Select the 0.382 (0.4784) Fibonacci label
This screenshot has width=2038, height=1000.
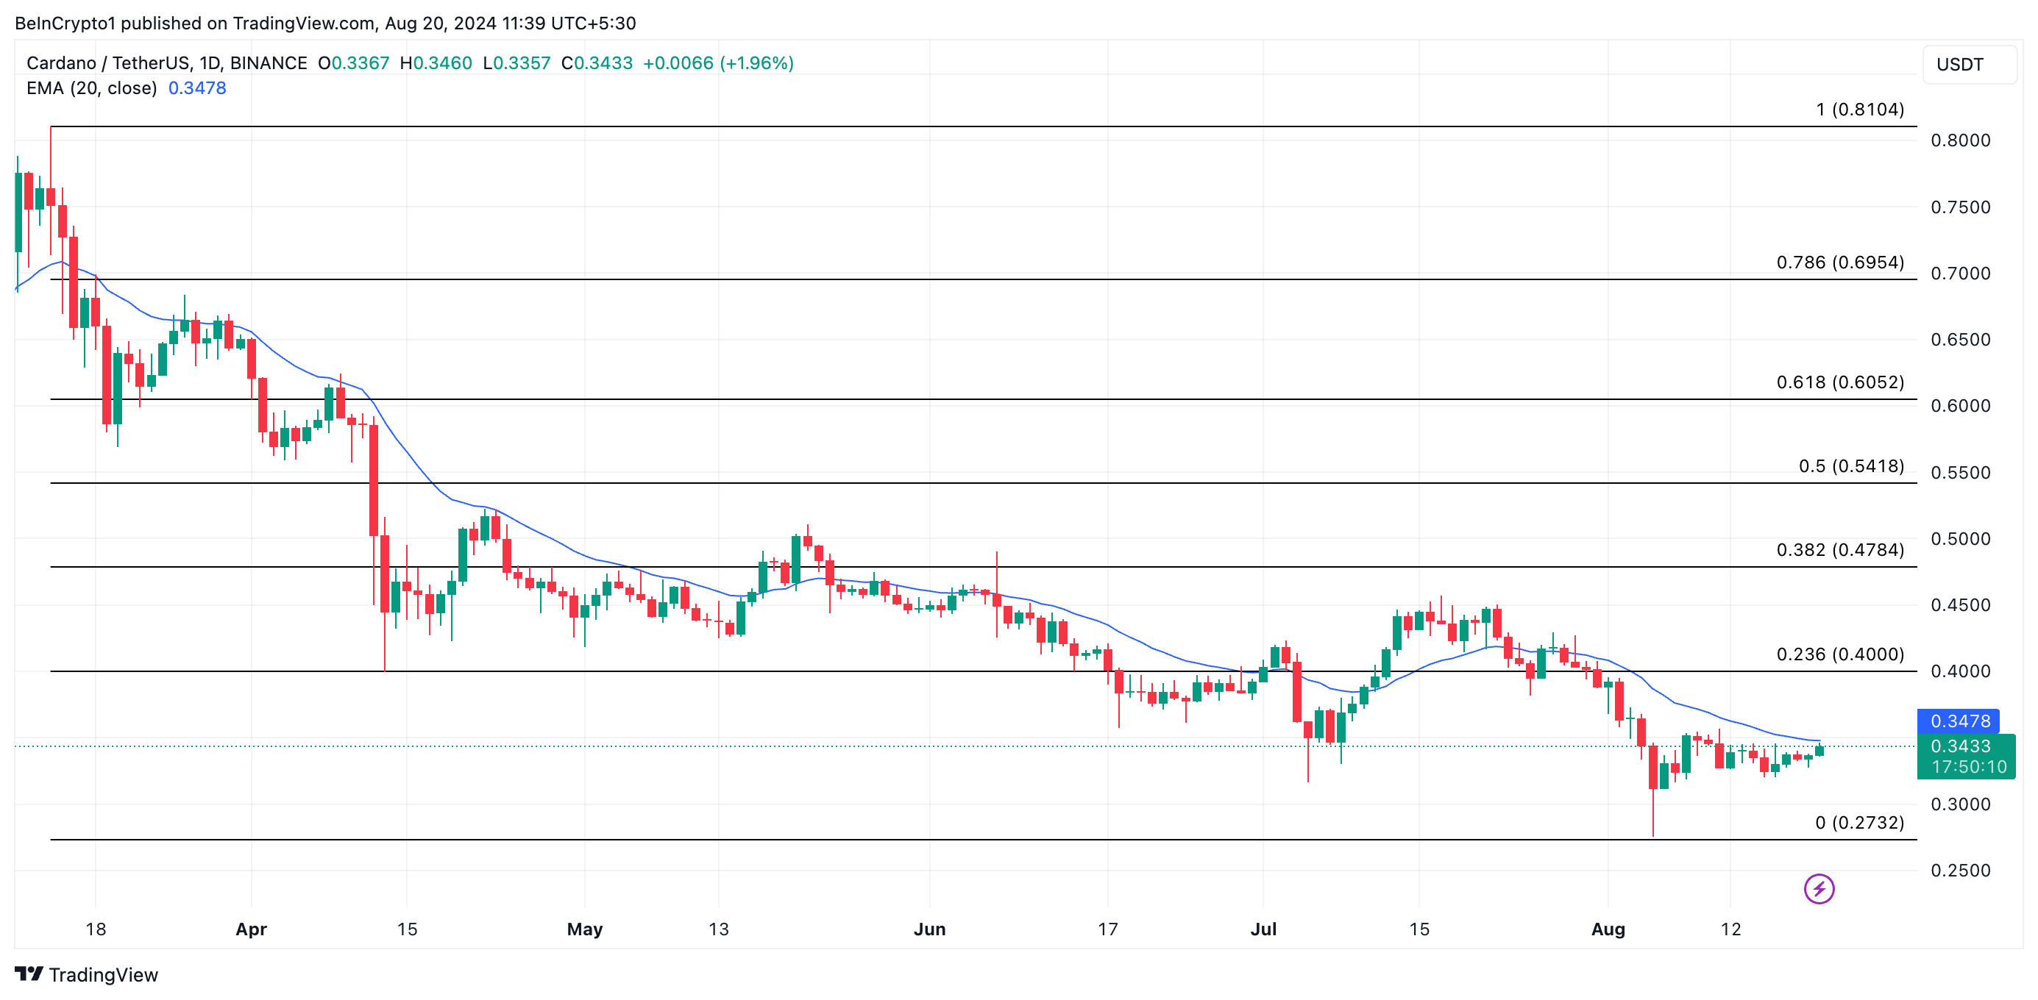pyautogui.click(x=1839, y=549)
